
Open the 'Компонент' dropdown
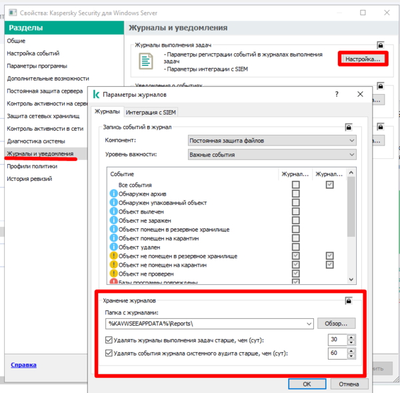(272, 140)
